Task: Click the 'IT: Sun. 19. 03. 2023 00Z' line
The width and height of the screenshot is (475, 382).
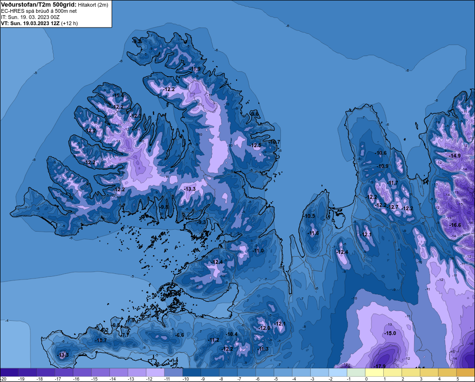Action: click(x=30, y=17)
